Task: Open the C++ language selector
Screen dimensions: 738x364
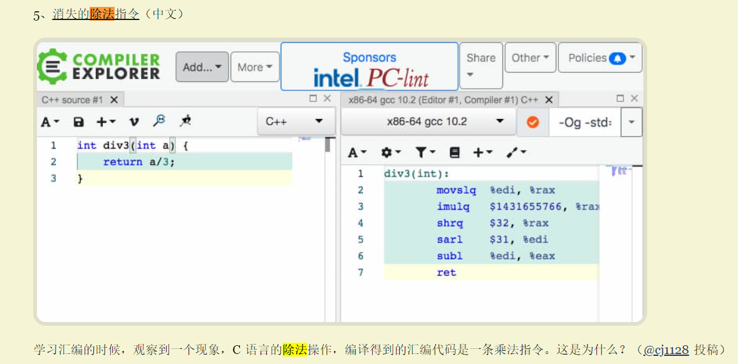Action: coord(296,122)
